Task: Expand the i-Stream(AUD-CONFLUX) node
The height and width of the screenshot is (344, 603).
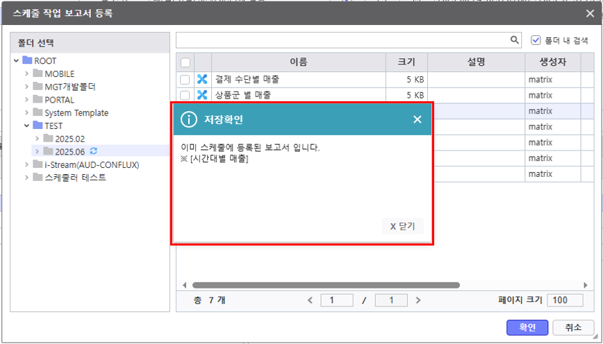Action: click(26, 164)
